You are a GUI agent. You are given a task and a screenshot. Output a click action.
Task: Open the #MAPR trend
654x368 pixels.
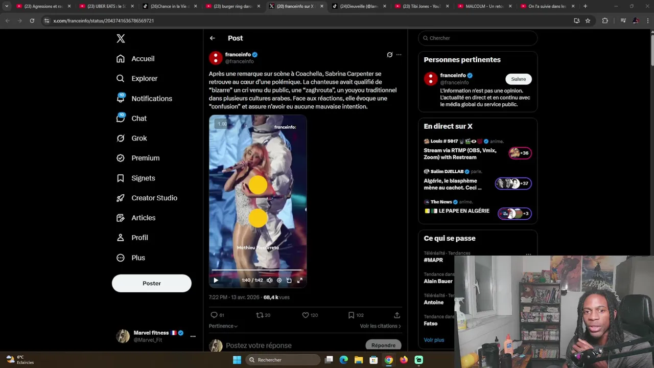[433, 260]
